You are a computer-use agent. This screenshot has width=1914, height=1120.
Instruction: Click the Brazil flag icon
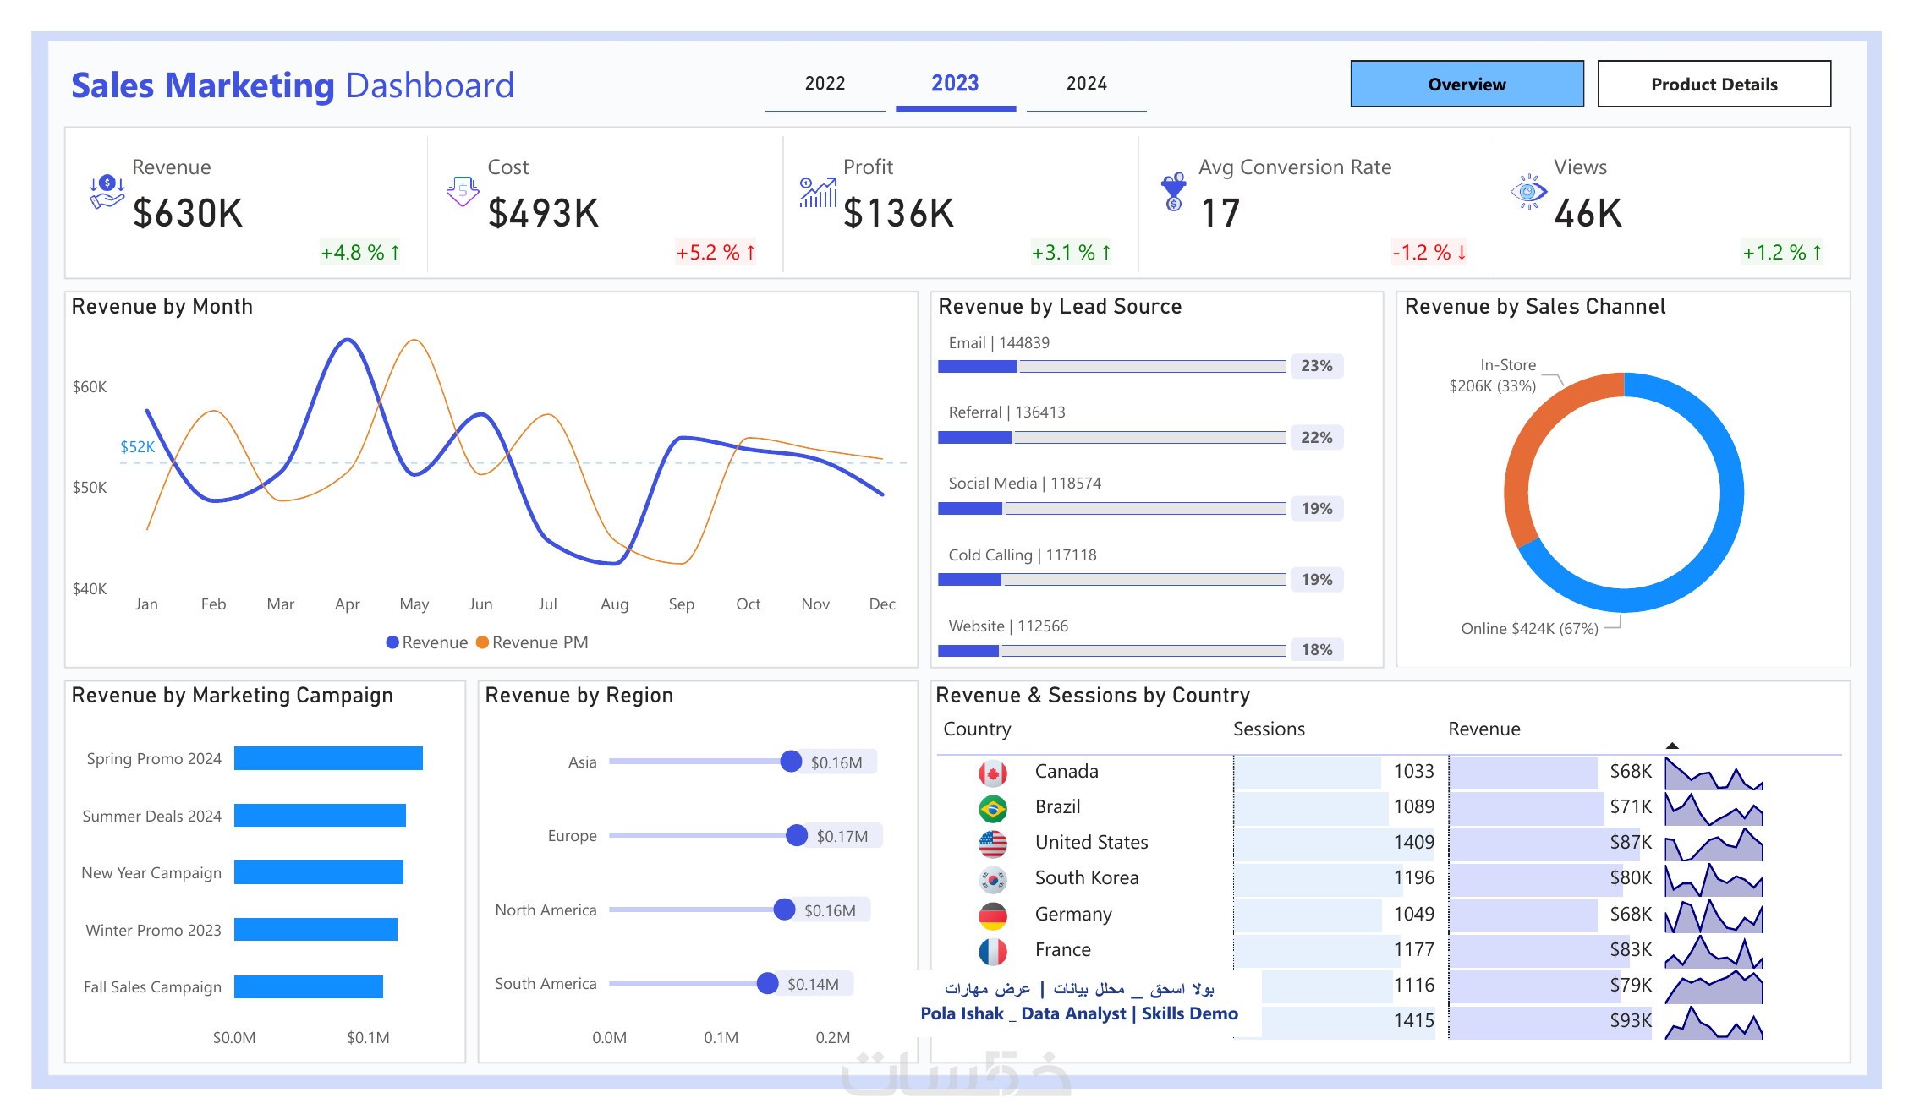993,808
